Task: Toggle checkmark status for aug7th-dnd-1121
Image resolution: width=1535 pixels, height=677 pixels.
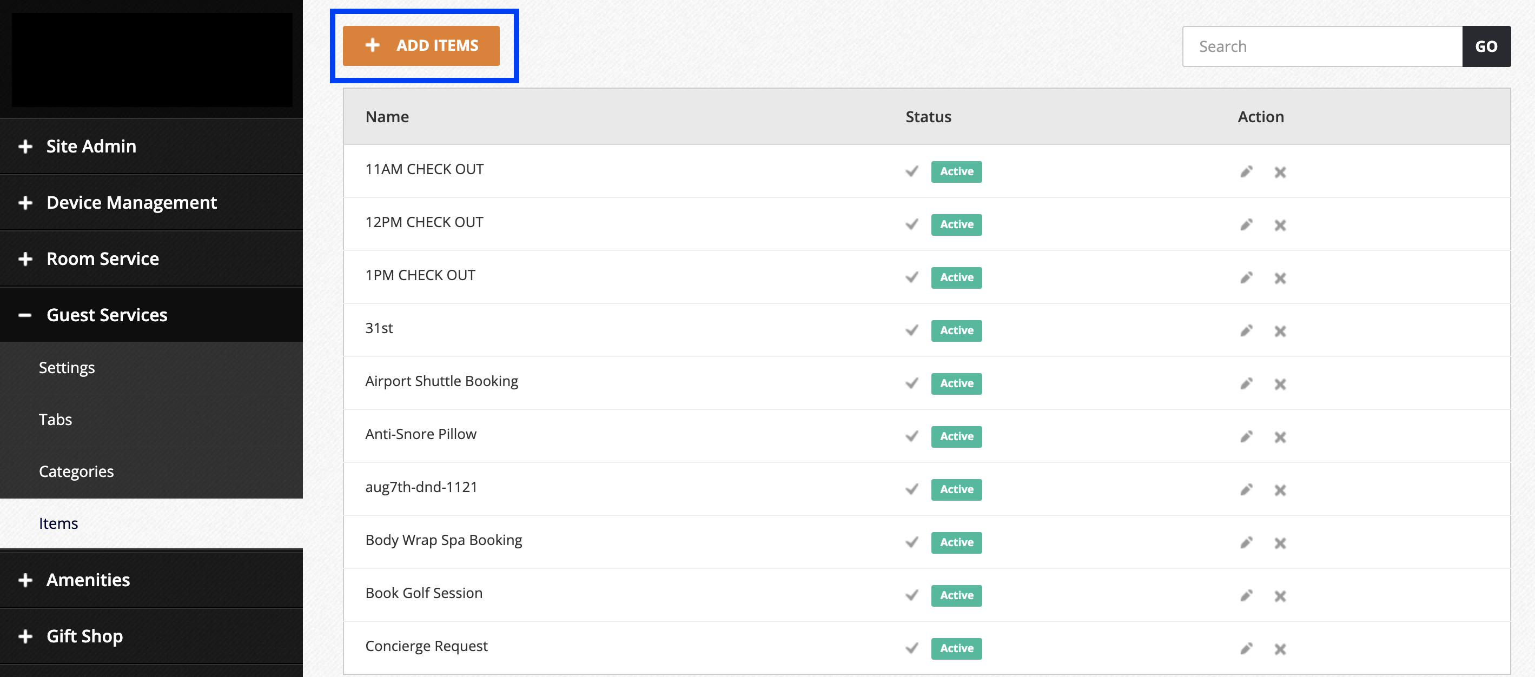Action: pyautogui.click(x=912, y=489)
